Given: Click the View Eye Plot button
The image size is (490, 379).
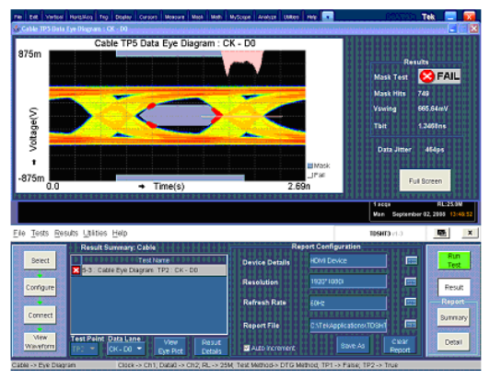Looking at the screenshot, I should tap(170, 347).
